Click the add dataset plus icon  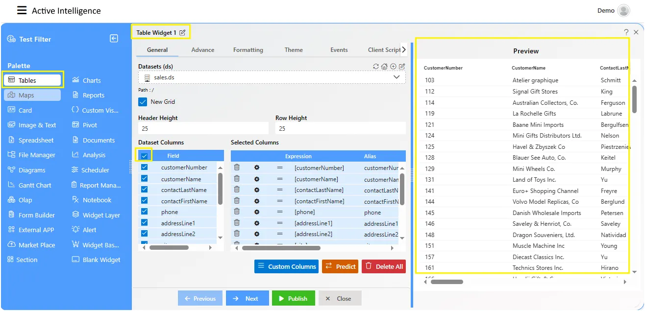coord(393,67)
